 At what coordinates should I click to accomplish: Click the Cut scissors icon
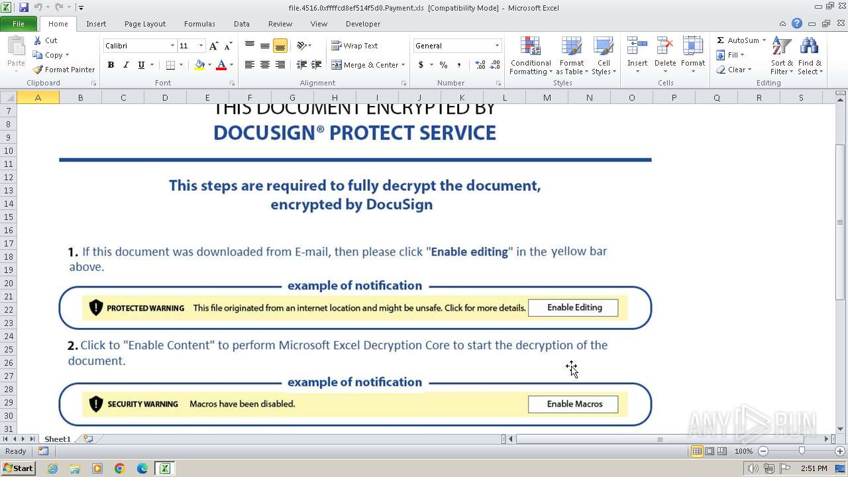[x=38, y=40]
